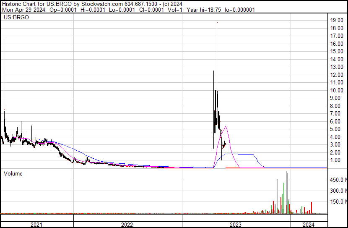Click the magenta moving-average peak in 2023

click(226, 127)
